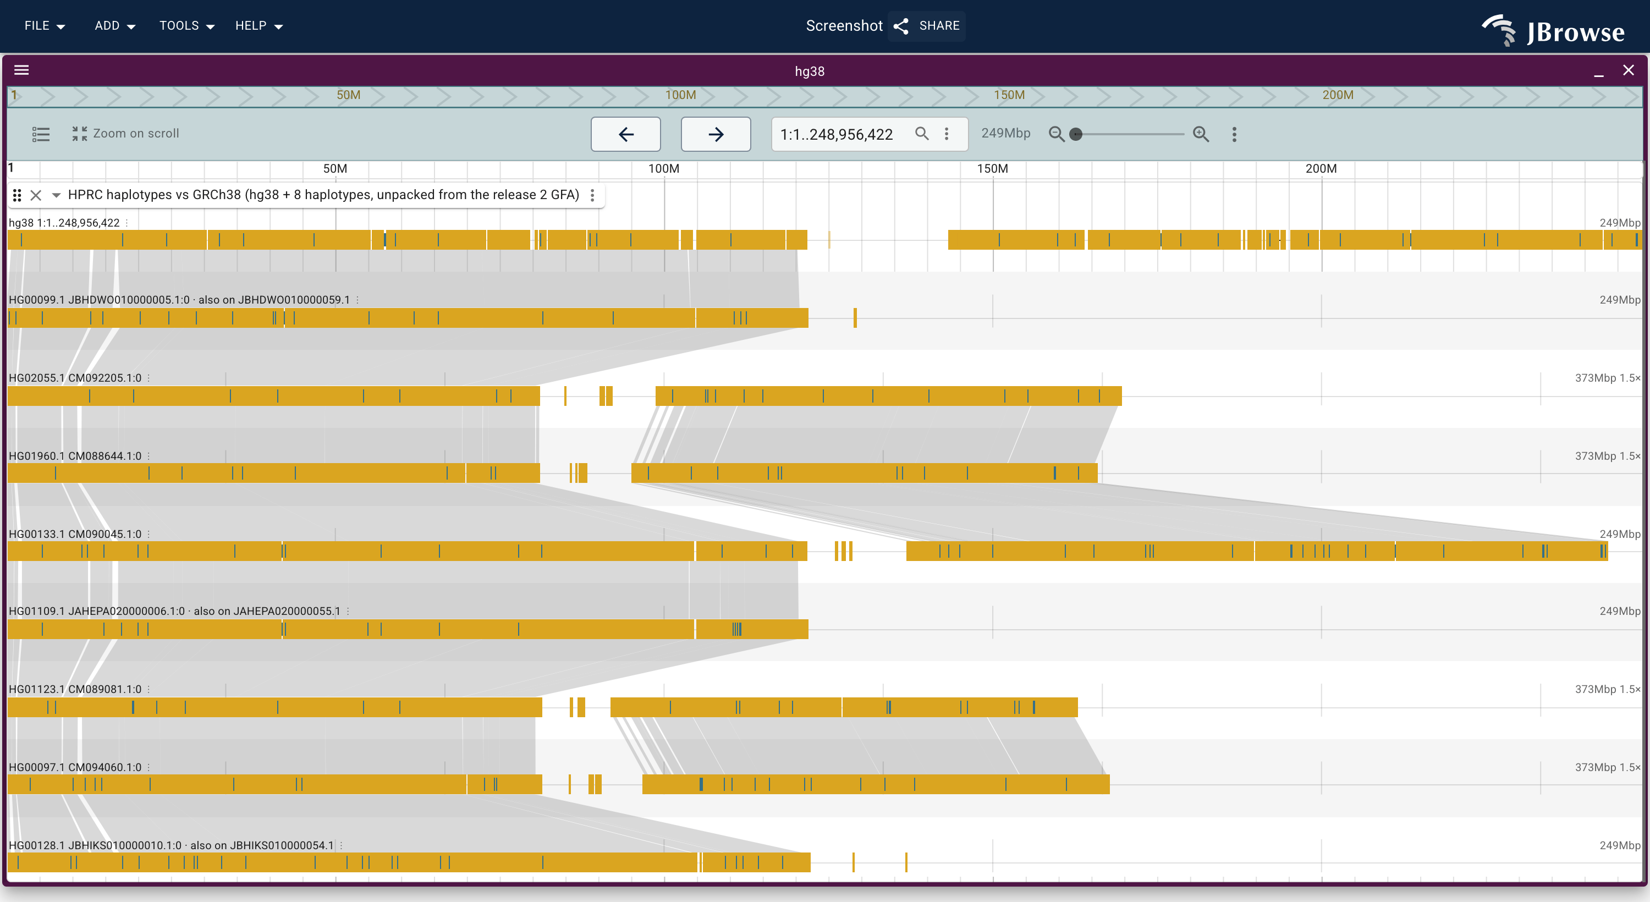Click the 249Mbp region size label

[x=1005, y=133]
